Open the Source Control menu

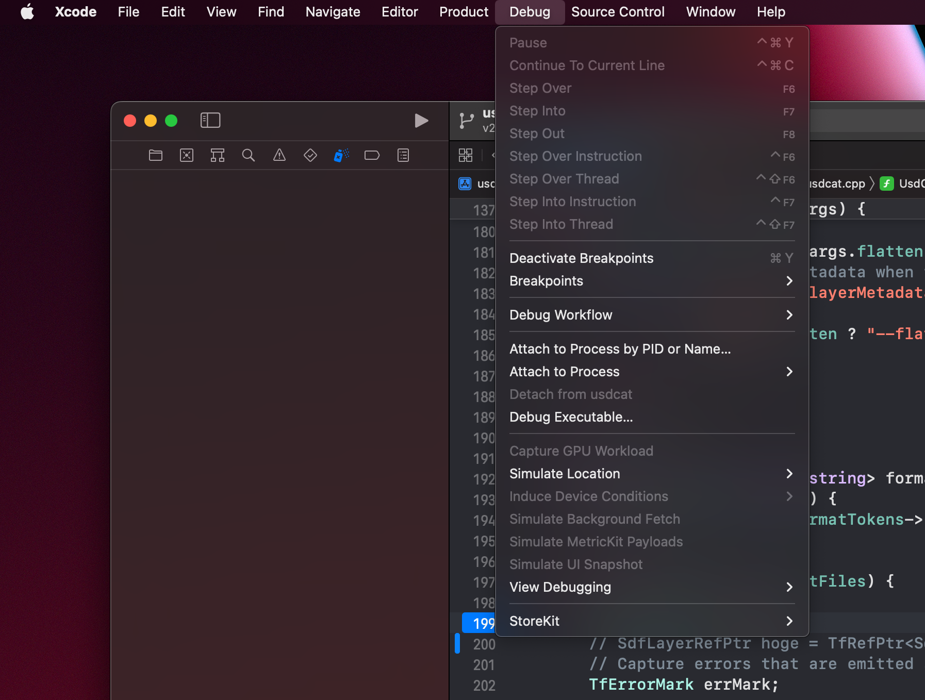coord(617,12)
